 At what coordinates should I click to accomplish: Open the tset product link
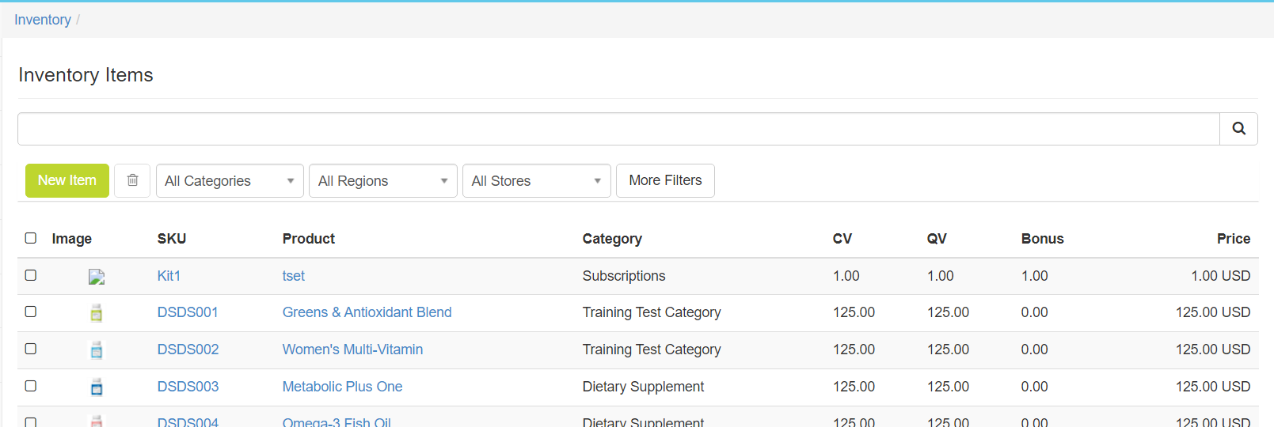[x=293, y=276]
